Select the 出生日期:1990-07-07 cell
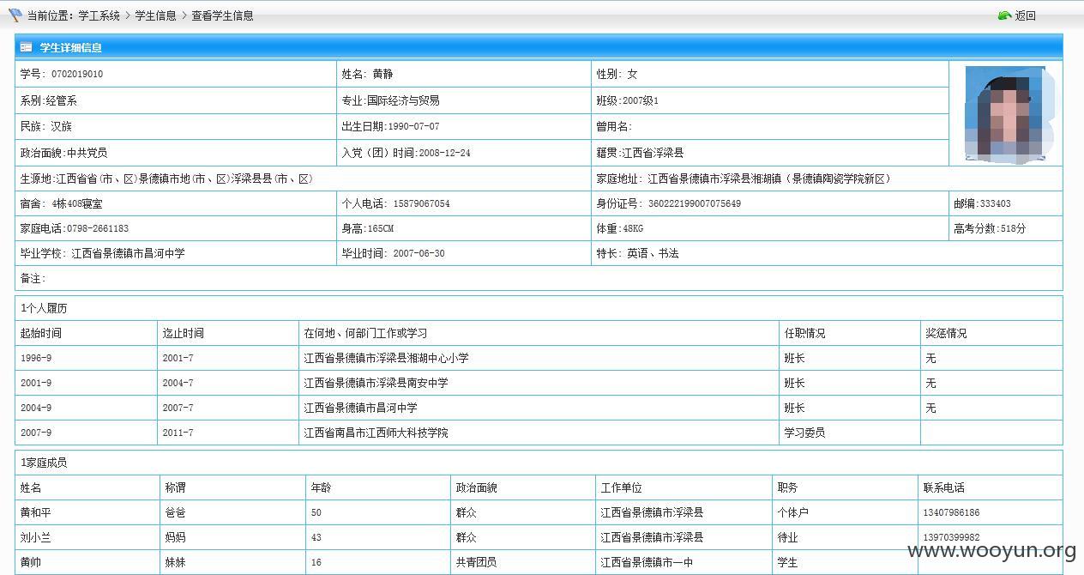Screen dimensions: 1084x575 (x=464, y=126)
